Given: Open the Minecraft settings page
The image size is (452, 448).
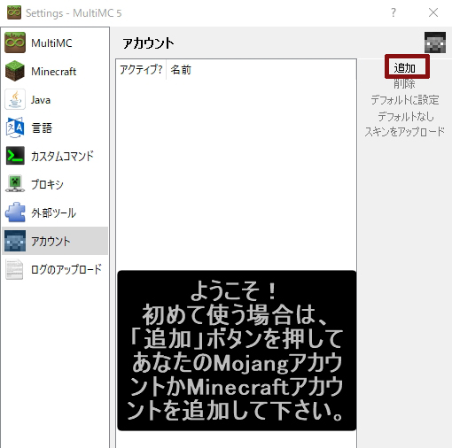Looking at the screenshot, I should click(53, 72).
